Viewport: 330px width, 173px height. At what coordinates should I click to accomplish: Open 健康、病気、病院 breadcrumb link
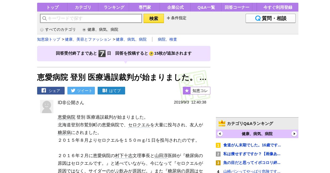(131, 39)
